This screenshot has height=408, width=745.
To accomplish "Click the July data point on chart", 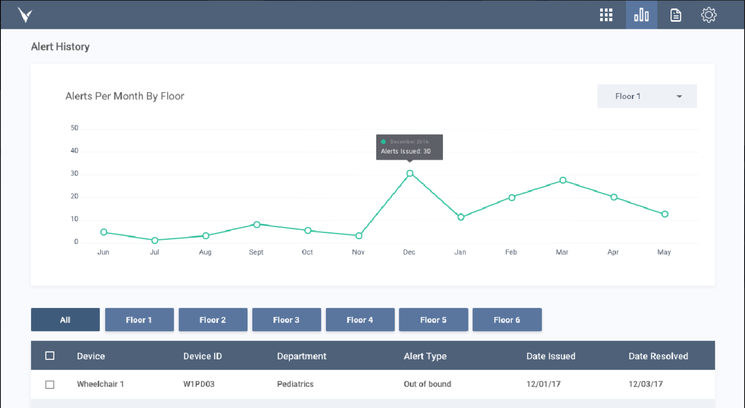I will [155, 240].
